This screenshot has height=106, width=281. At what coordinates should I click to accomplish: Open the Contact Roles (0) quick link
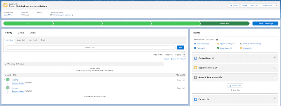tap(203, 44)
